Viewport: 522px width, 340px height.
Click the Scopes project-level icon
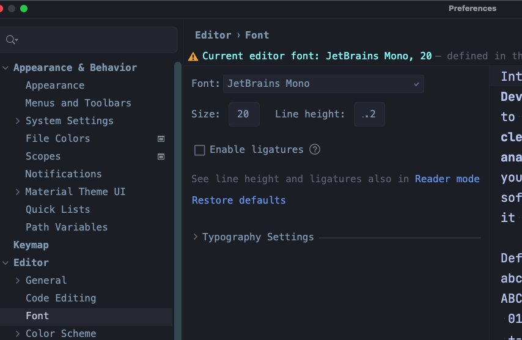point(161,157)
